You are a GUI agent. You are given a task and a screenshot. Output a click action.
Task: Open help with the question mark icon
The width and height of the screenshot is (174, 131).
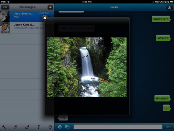[38, 127]
